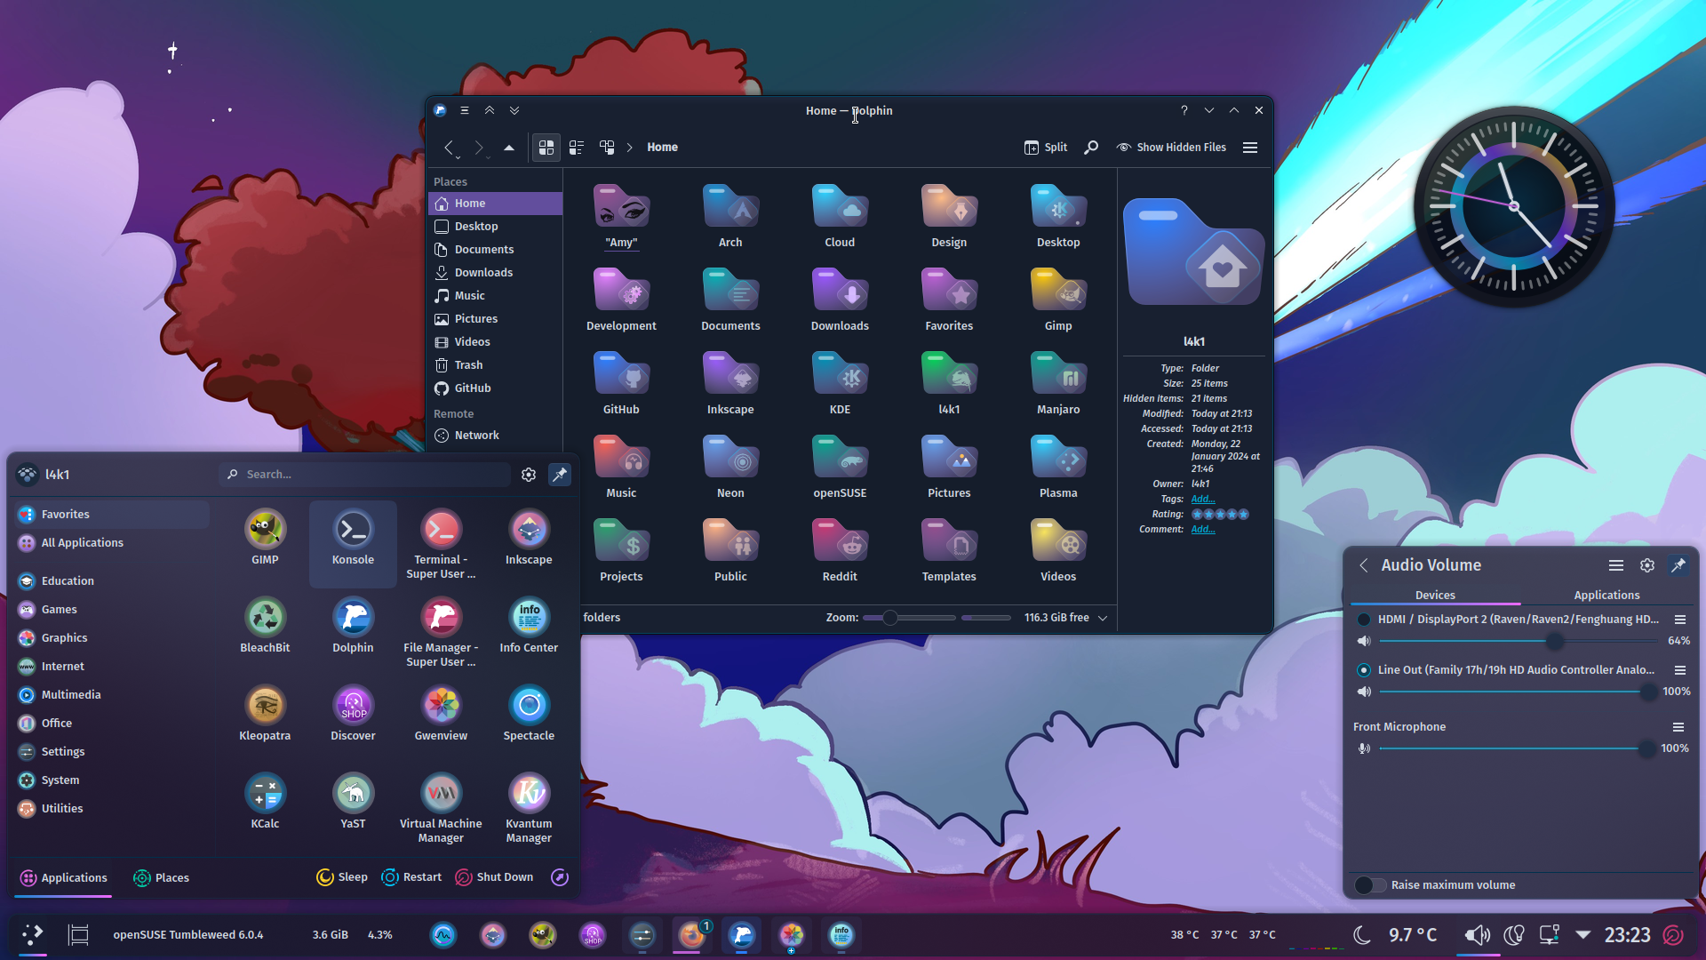1706x960 pixels.
Task: Click the Dolphin search magnifier icon
Action: [1091, 148]
